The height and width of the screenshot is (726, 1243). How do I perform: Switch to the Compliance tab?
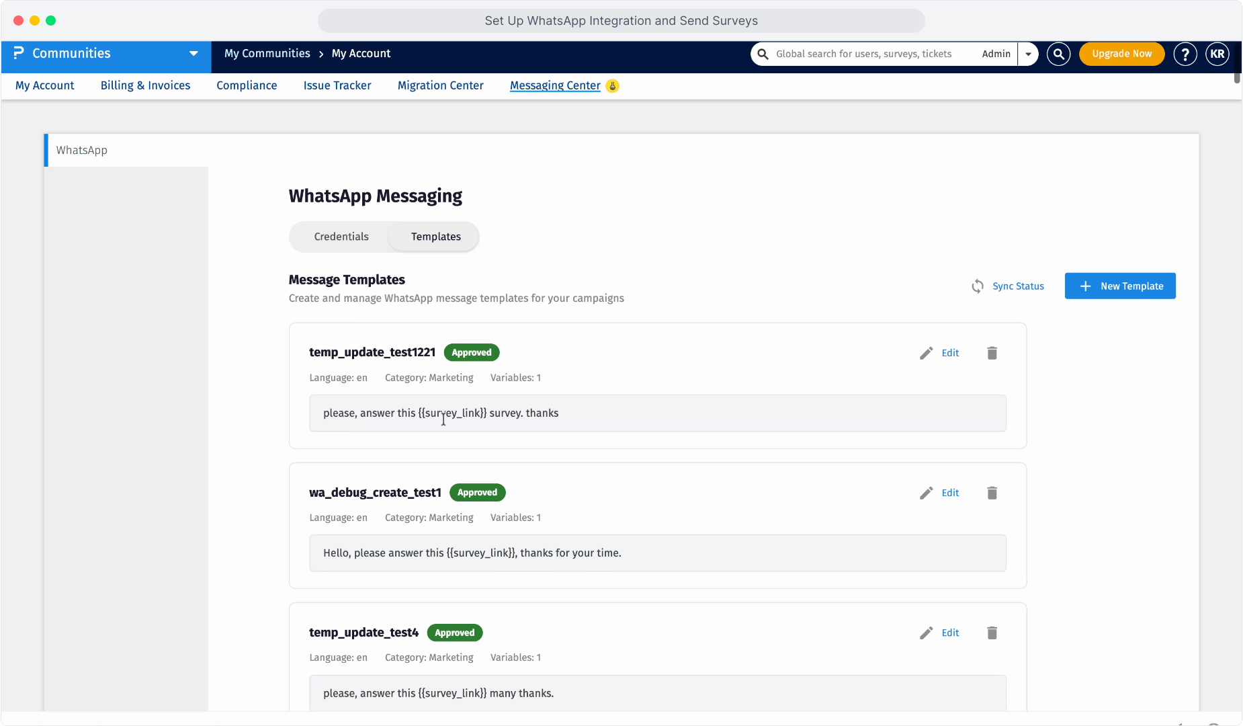coord(247,85)
